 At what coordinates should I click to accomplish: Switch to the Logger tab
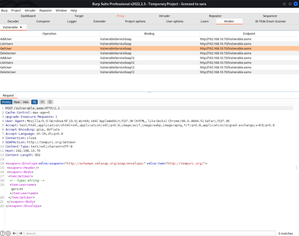[x=72, y=21]
